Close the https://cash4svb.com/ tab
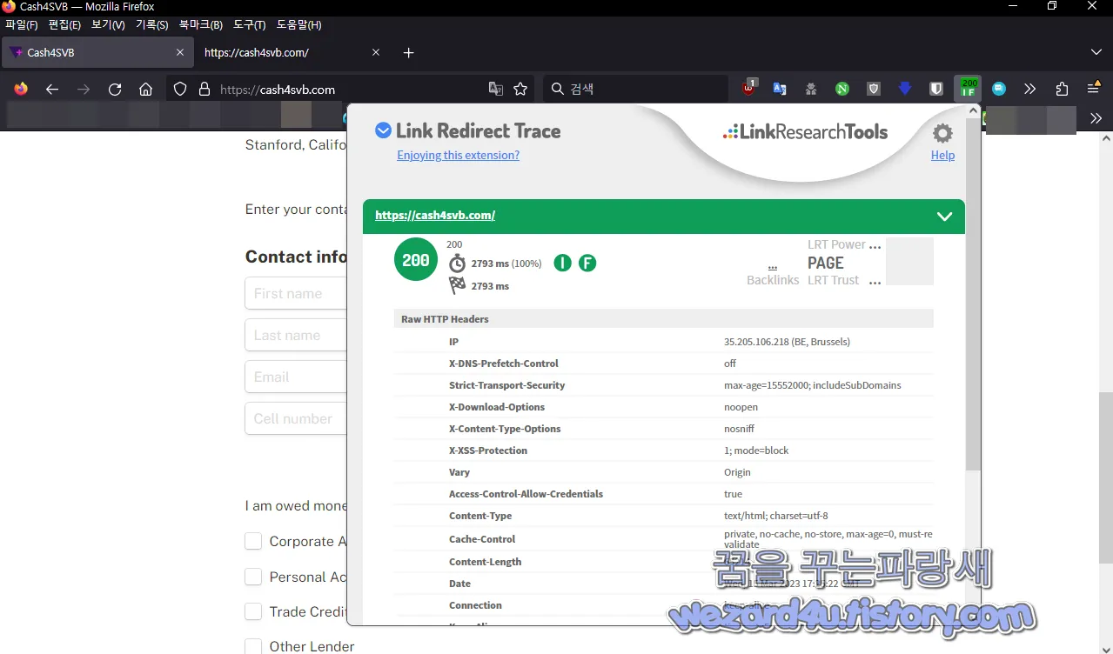Viewport: 1113px width, 654px height. (376, 52)
